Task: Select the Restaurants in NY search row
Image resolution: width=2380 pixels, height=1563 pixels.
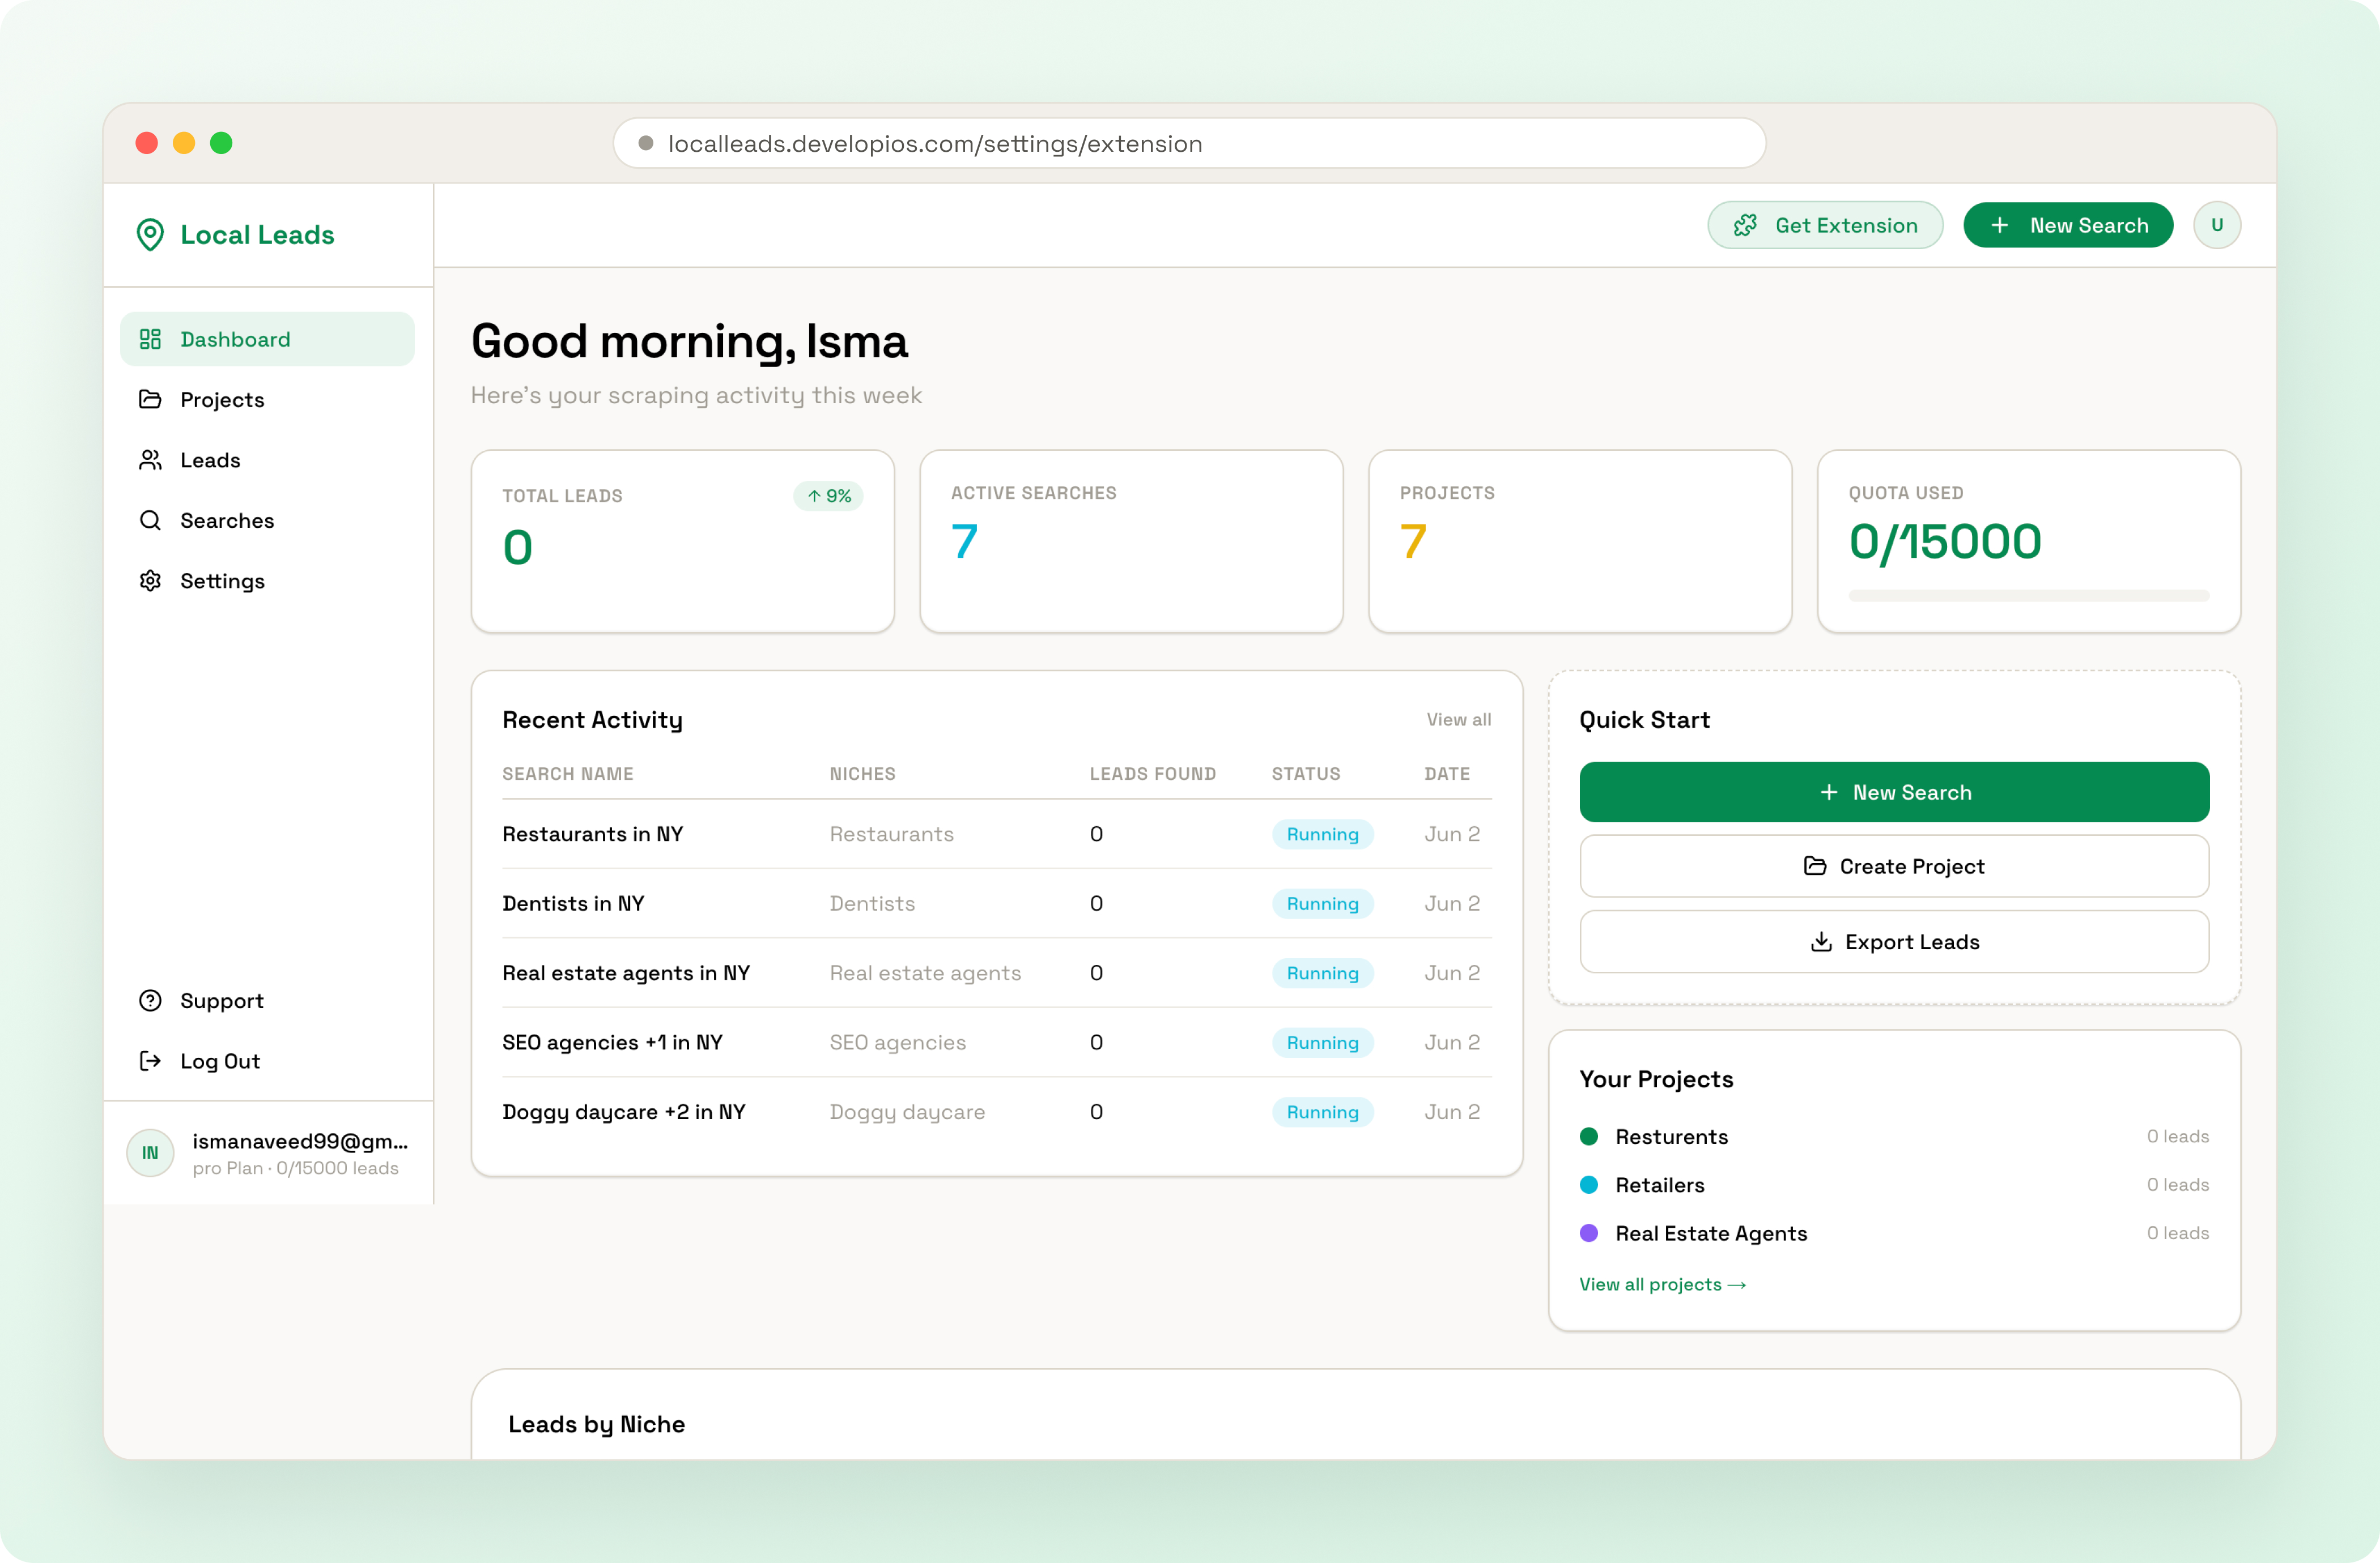Action: [997, 835]
